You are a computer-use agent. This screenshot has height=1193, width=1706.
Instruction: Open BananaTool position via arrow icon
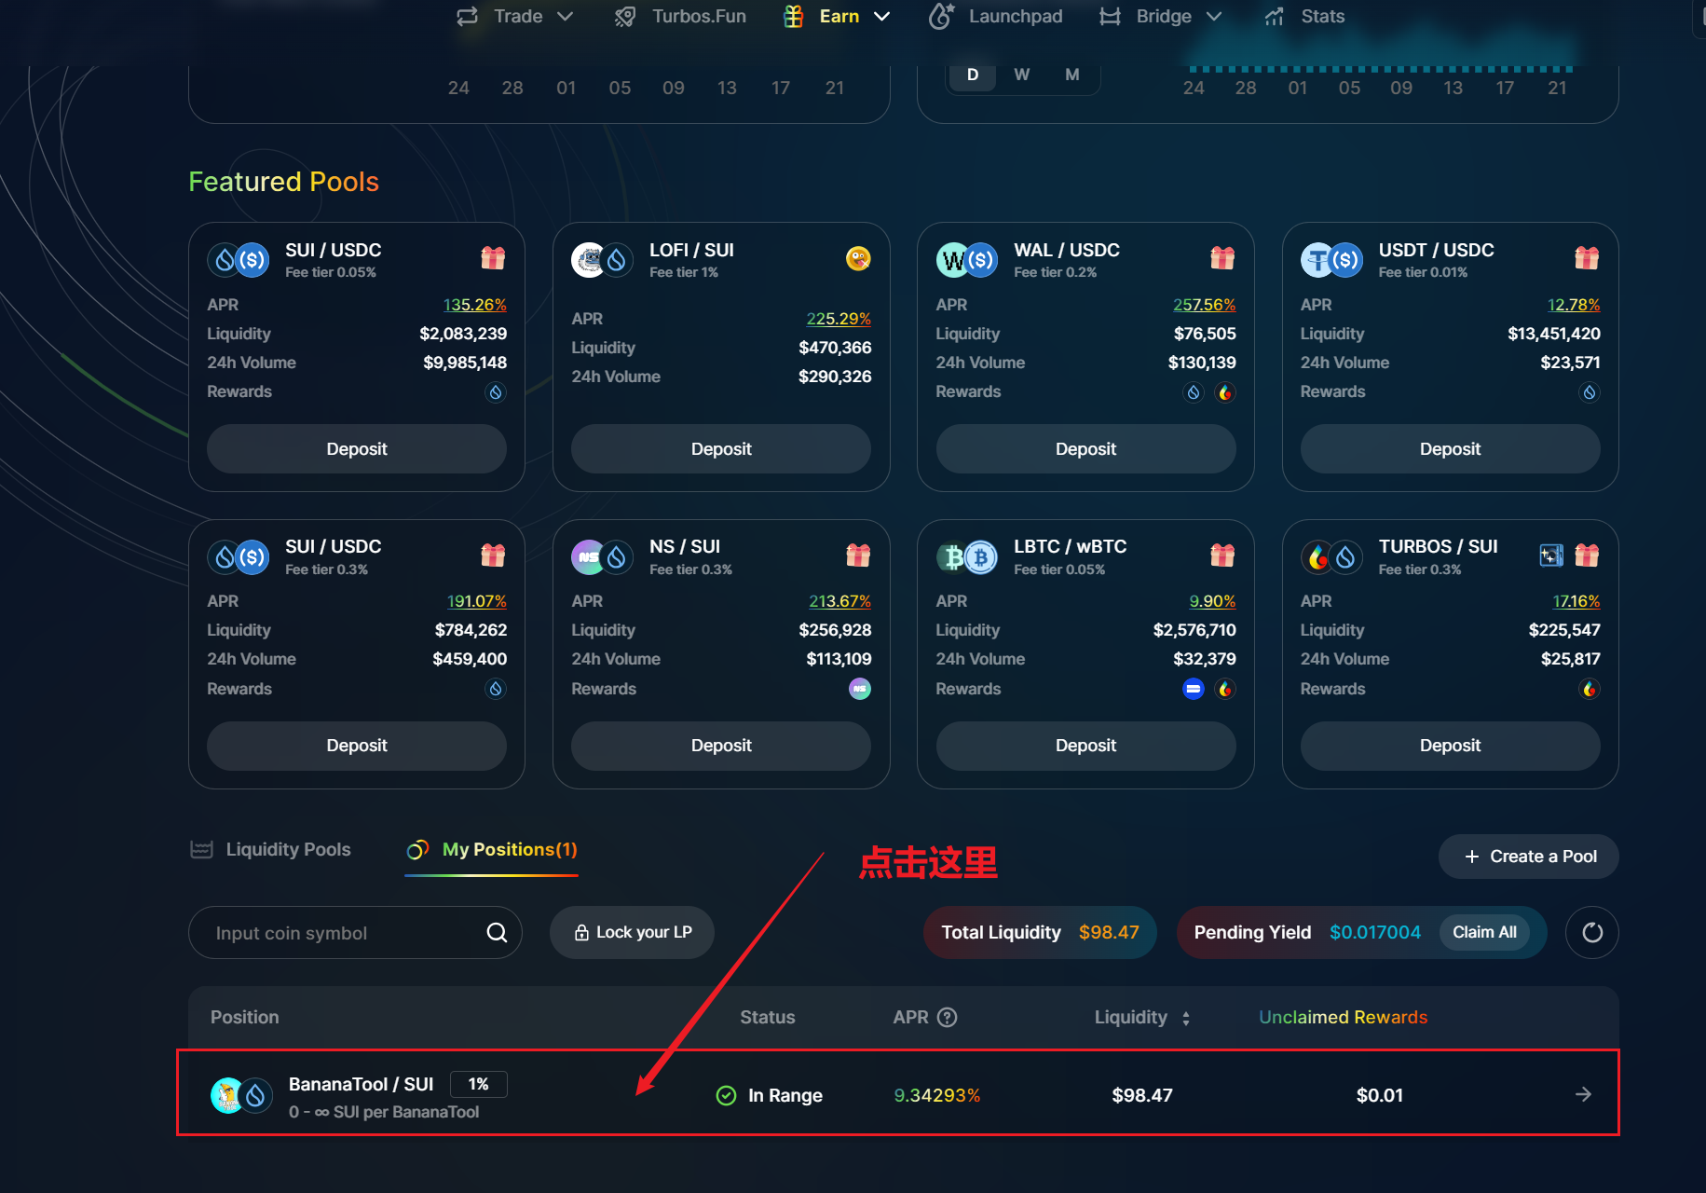point(1582,1094)
